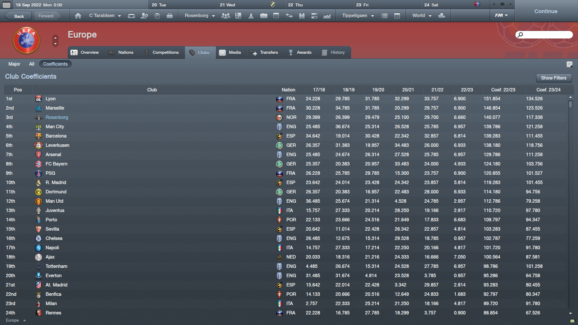Open the calendar icon beside the date
The width and height of the screenshot is (578, 325).
pyautogui.click(x=7, y=5)
